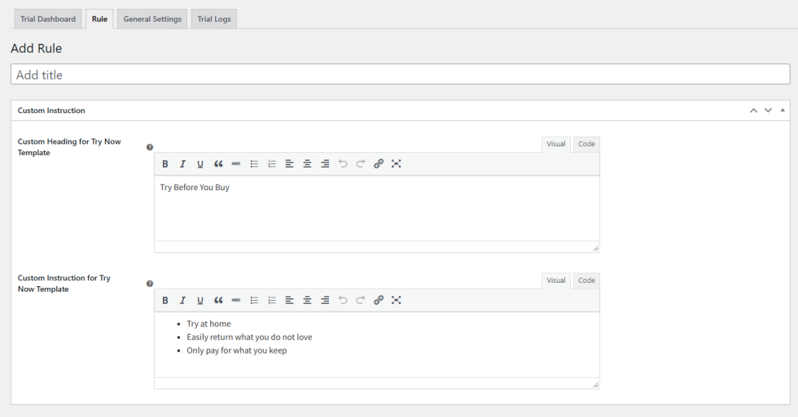Click 'Only pay for what you keep'
The image size is (798, 417).
tap(237, 350)
